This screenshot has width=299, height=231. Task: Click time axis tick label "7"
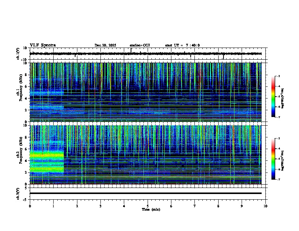195,206
